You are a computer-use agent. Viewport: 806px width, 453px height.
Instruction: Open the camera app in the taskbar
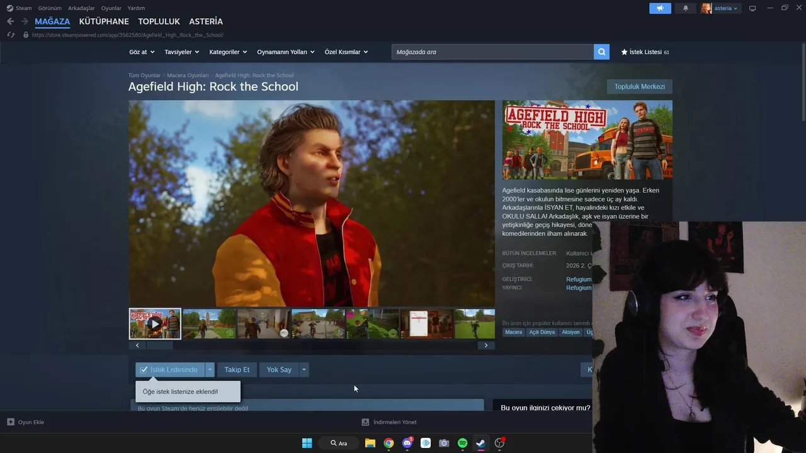point(444,443)
